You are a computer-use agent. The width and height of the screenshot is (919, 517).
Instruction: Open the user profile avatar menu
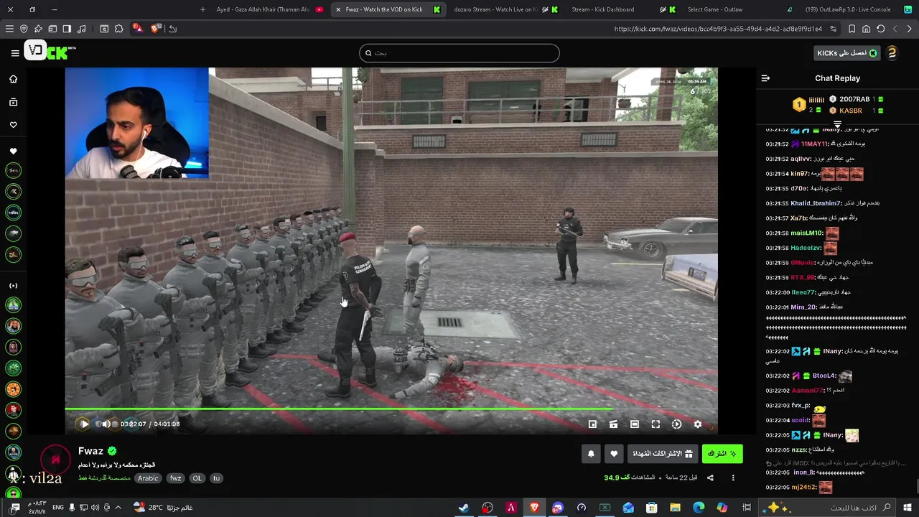pyautogui.click(x=892, y=53)
